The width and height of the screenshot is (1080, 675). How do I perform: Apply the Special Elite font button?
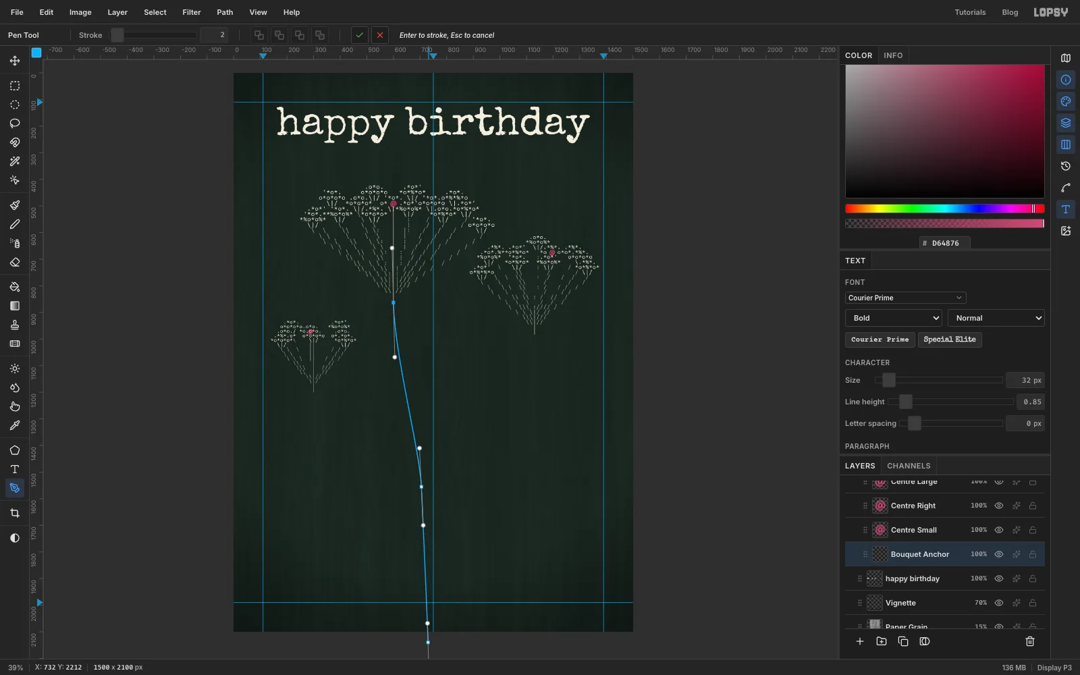coord(950,340)
